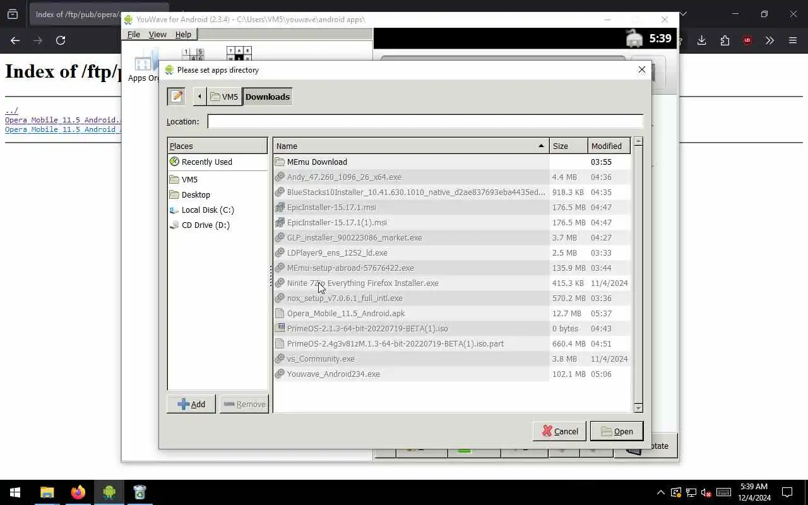Open the Windows Start menu
The width and height of the screenshot is (808, 505).
pos(15,492)
